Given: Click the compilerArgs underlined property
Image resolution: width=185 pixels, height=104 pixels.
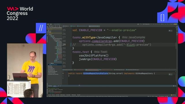Looking at the screenshot, I should (102, 41).
